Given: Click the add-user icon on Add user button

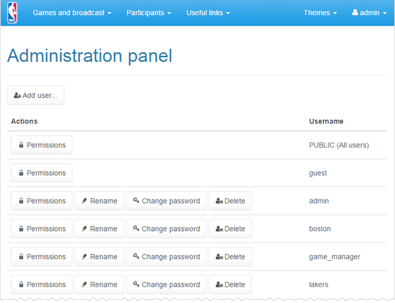Looking at the screenshot, I should [x=17, y=96].
